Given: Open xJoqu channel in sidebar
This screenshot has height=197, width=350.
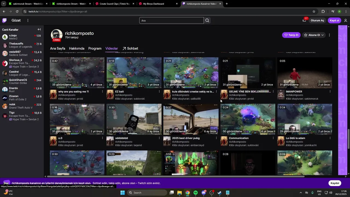Looking at the screenshot, I should [x=22, y=37].
